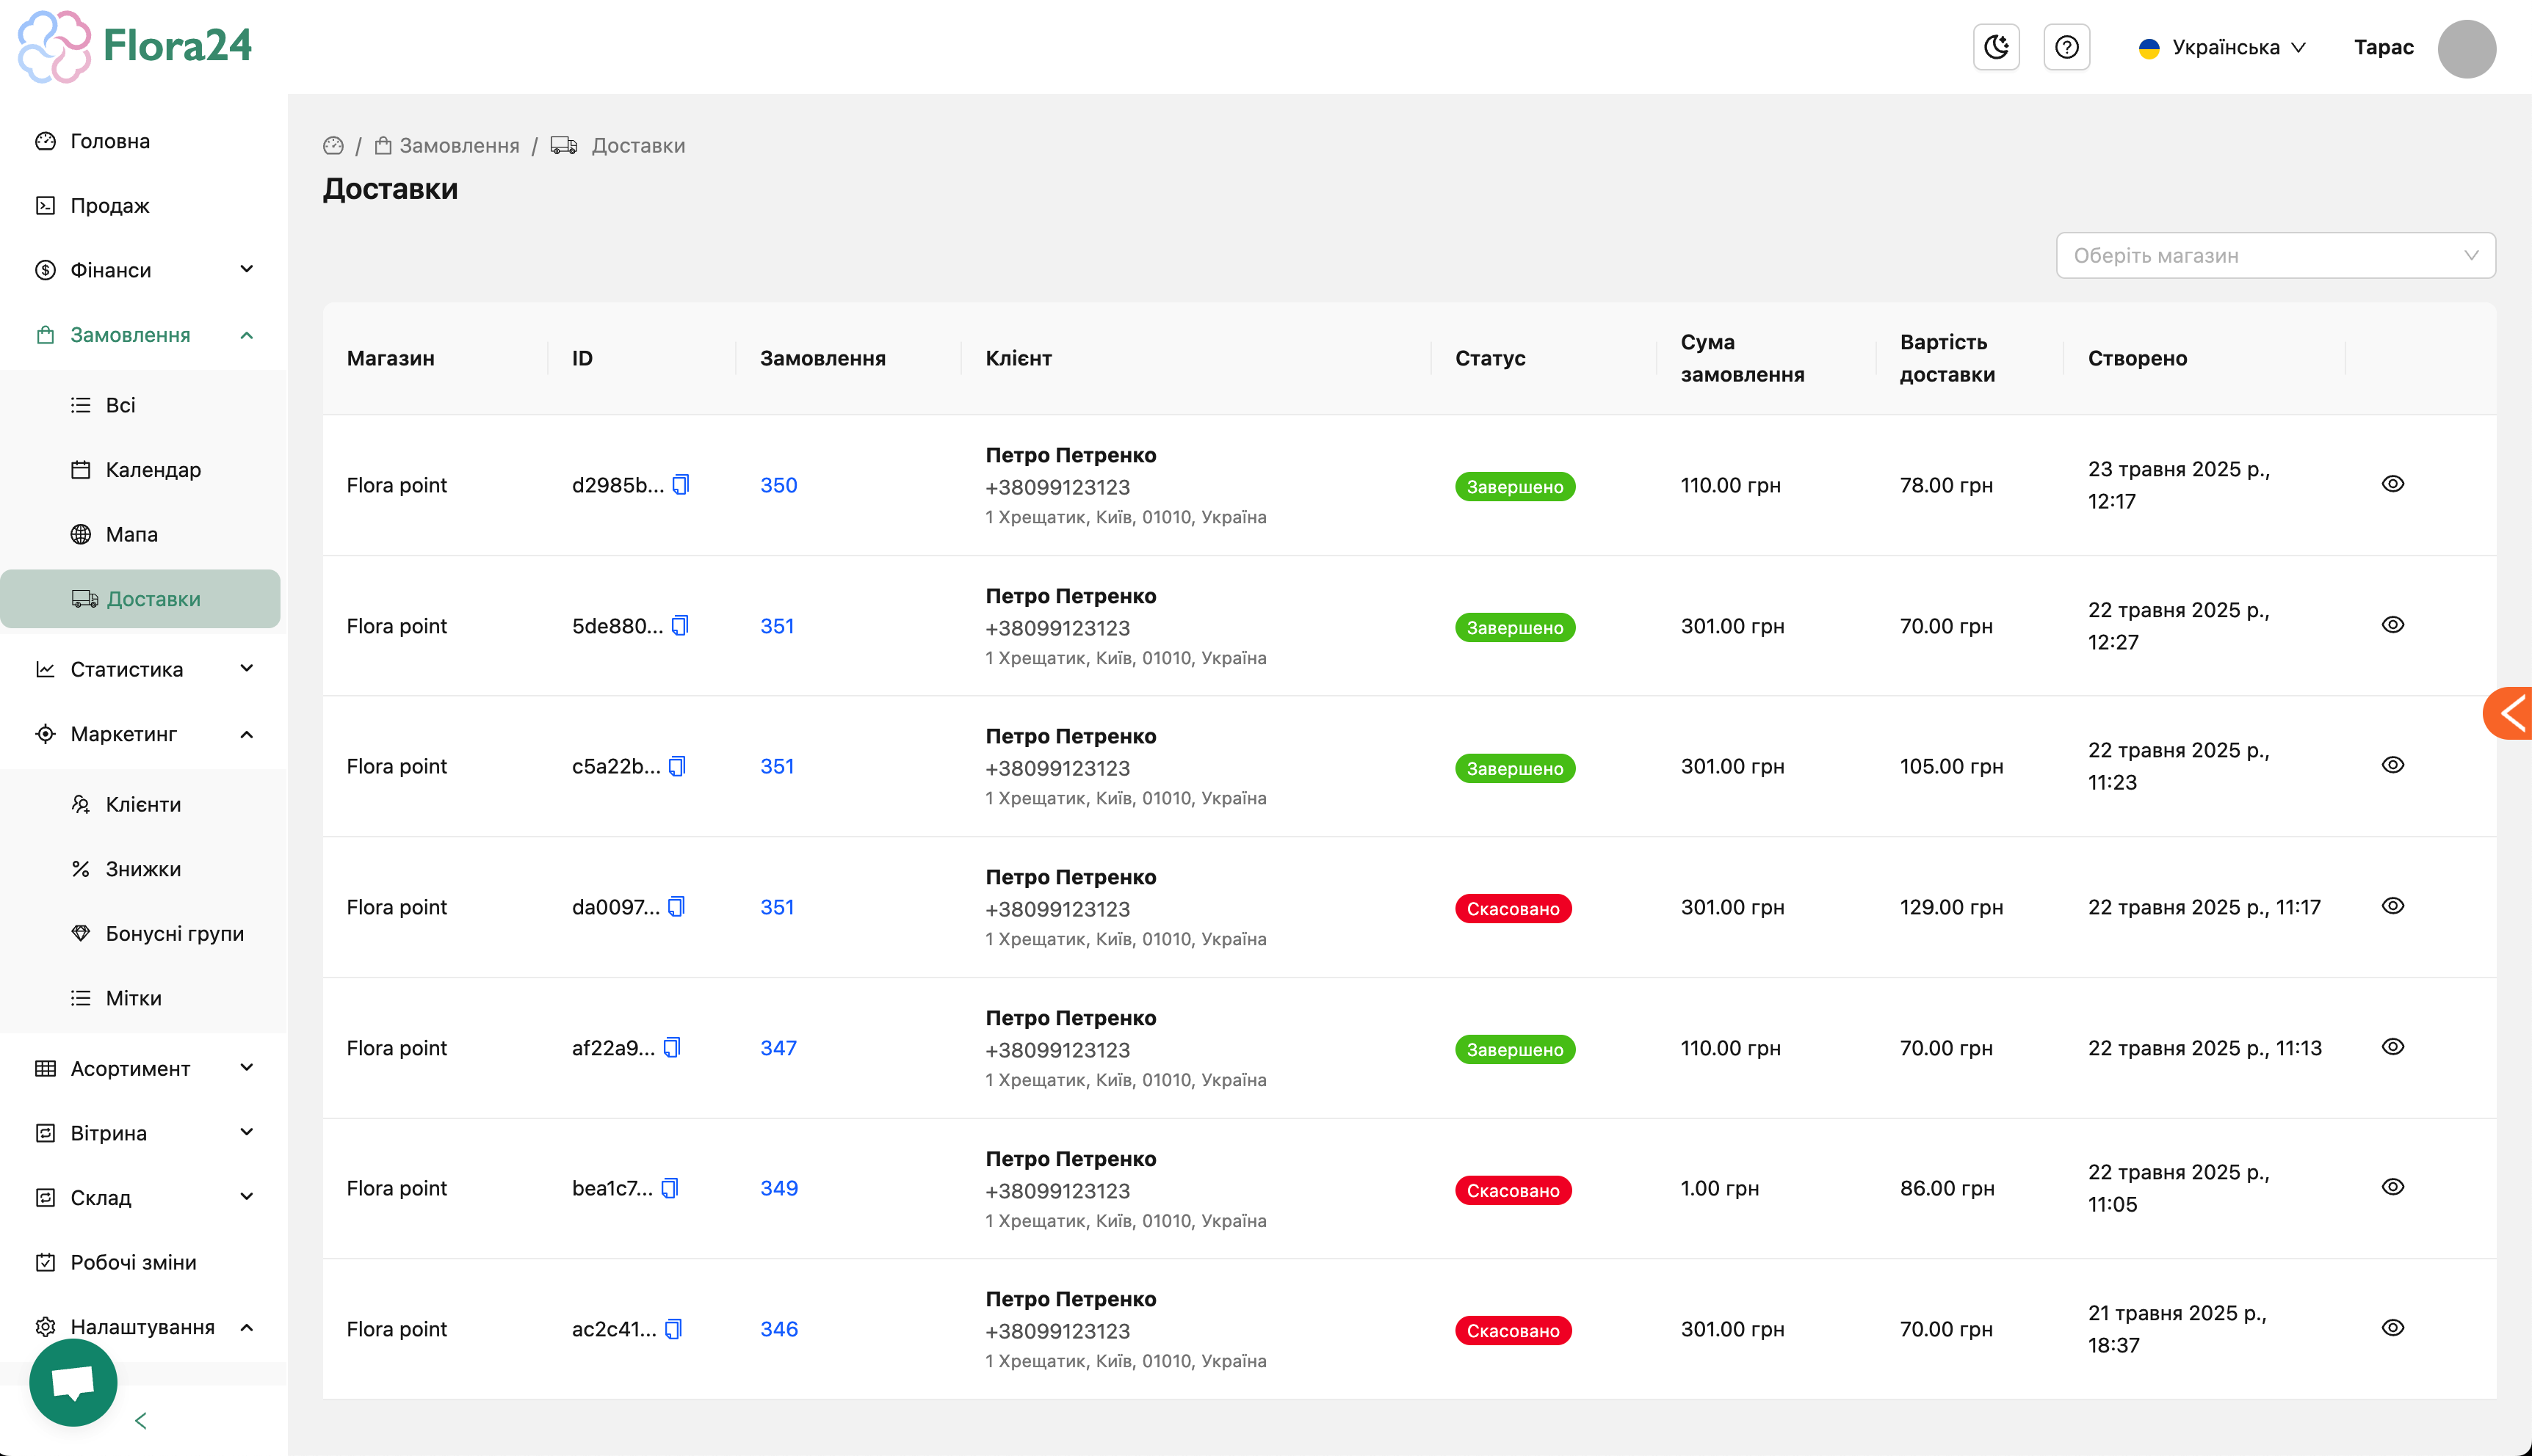Copy ID ac2c41... with copy icon
Image resolution: width=2532 pixels, height=1456 pixels.
point(673,1329)
